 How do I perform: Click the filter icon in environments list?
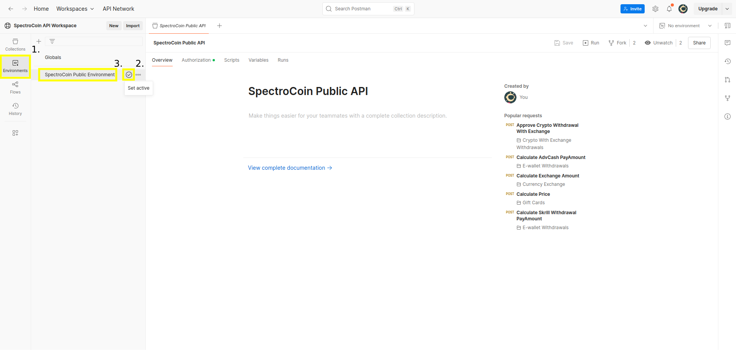pyautogui.click(x=52, y=41)
